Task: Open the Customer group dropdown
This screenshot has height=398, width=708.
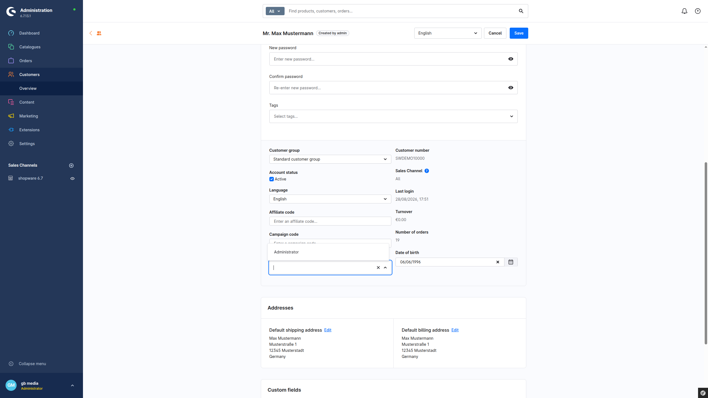Action: pyautogui.click(x=330, y=159)
